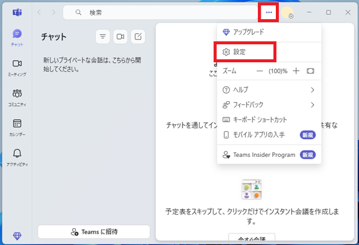Compose a new chat with pencil icon
359x245 pixels.
138,37
